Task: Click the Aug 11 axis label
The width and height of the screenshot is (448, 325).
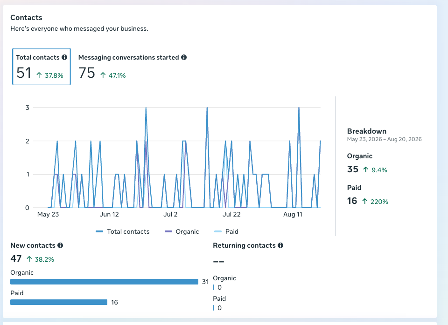Action: 293,214
